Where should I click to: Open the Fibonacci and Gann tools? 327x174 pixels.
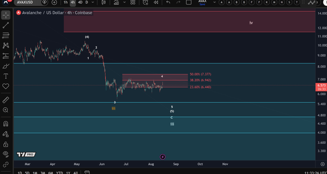pos(6,35)
